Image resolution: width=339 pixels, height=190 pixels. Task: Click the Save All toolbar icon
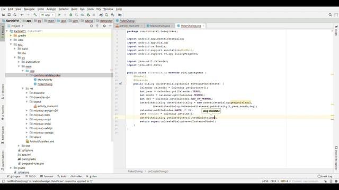(9, 15)
